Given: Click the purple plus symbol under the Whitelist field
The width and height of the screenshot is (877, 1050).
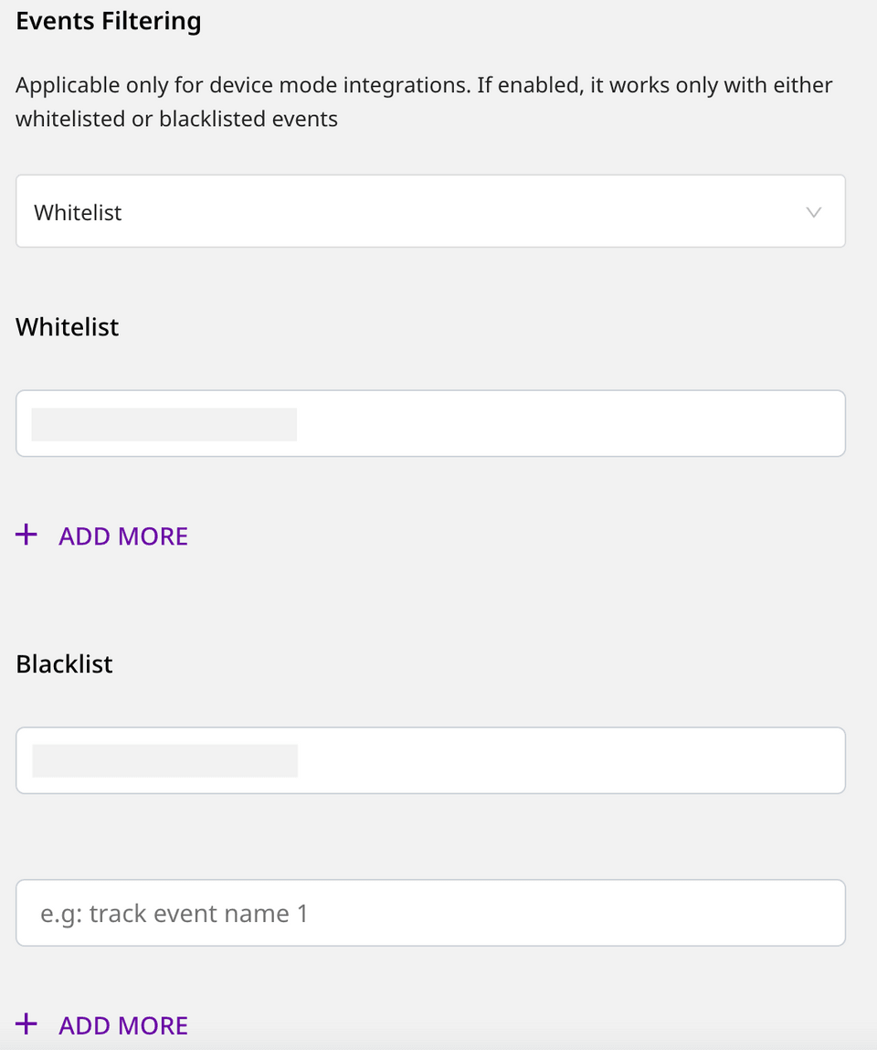Looking at the screenshot, I should point(26,535).
